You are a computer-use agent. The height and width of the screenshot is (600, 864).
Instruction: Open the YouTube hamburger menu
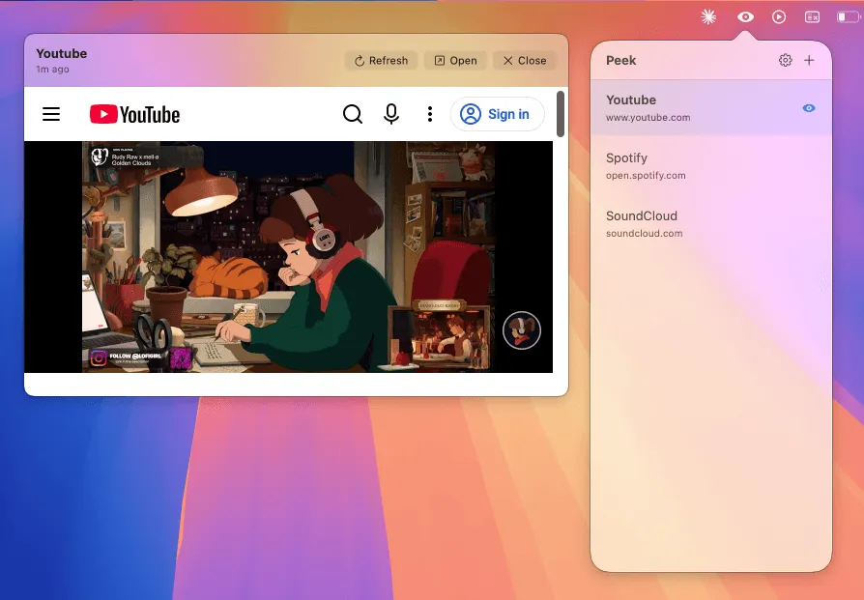pos(51,114)
